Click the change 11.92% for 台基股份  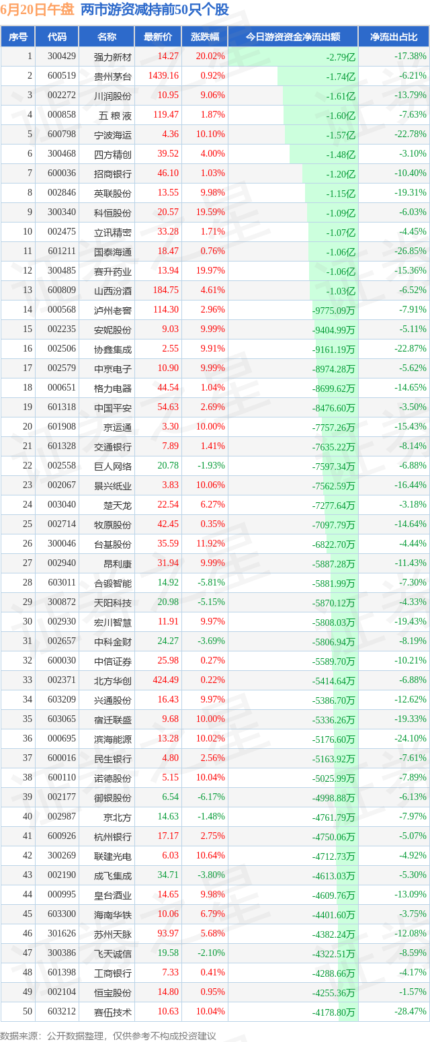tap(210, 544)
